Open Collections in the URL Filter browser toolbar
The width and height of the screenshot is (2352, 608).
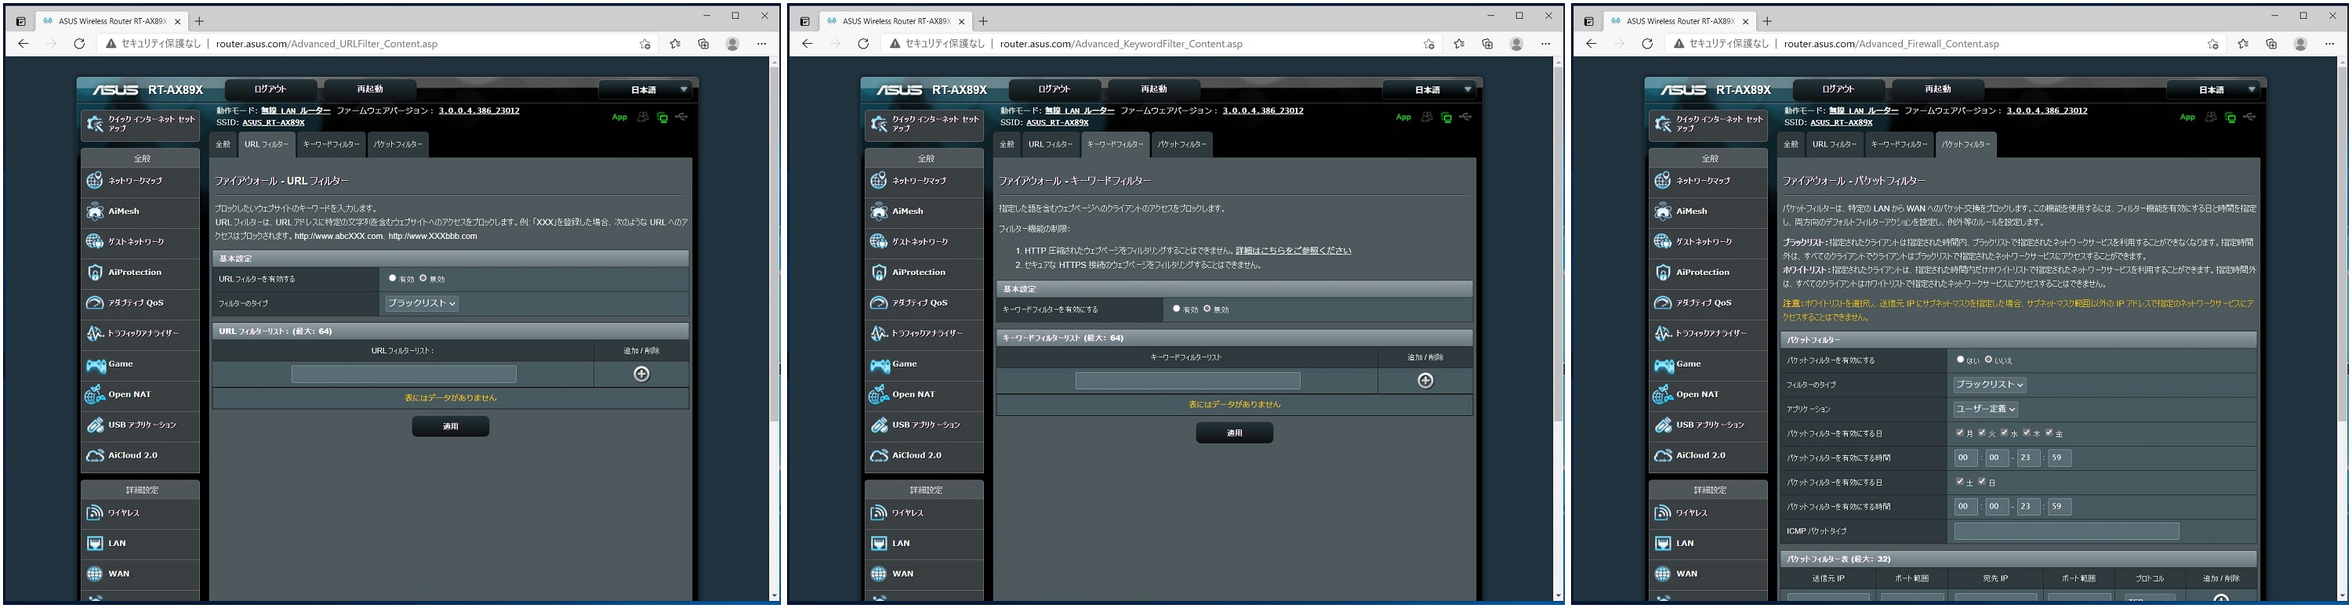[703, 44]
